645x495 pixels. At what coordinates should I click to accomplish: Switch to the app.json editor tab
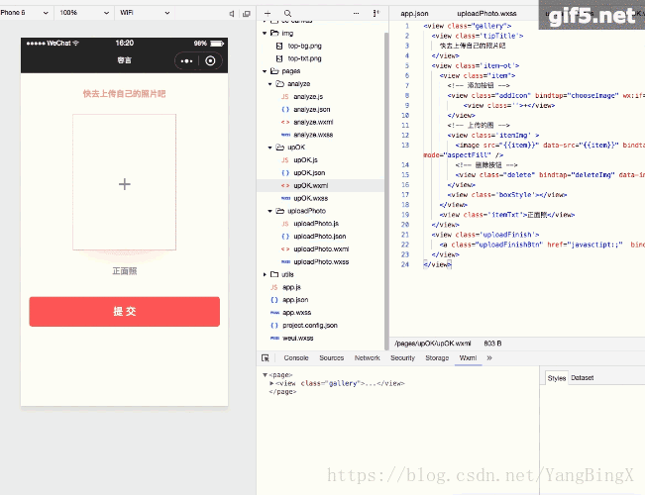pos(414,14)
